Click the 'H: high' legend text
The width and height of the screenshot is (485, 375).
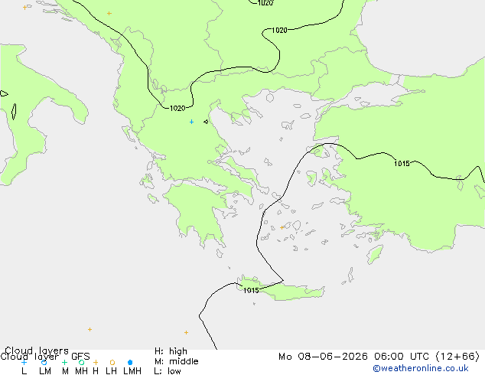pyautogui.click(x=171, y=351)
